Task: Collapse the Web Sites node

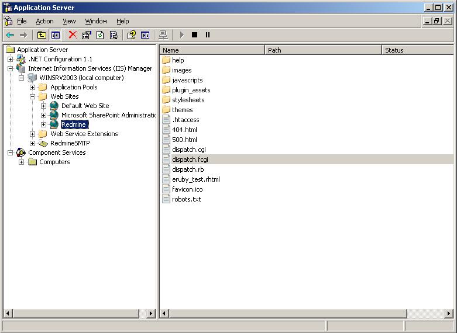Action: [x=32, y=96]
